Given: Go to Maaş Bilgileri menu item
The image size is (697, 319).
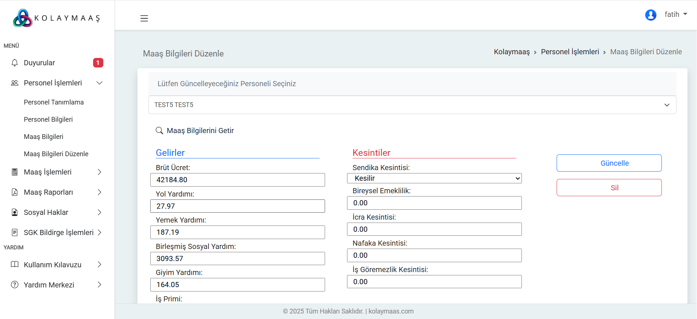Looking at the screenshot, I should 43,137.
